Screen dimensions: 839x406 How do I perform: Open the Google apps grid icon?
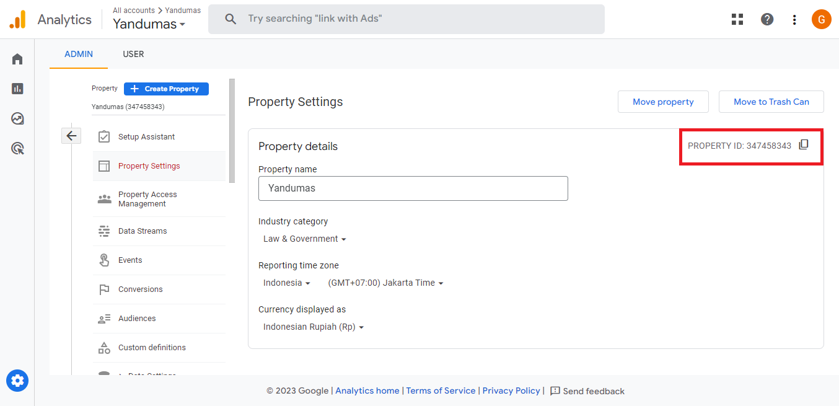[737, 19]
